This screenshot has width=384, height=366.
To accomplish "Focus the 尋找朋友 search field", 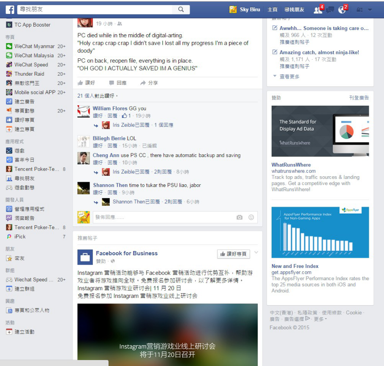I will pos(95,9).
